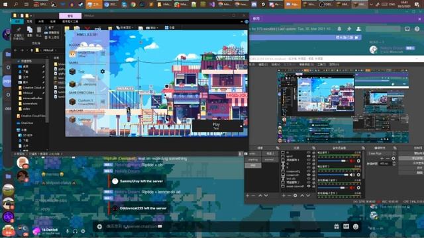The width and height of the screenshot is (424, 238).
Task: Toggle the lock of the top OBS source
Action: coord(313,153)
